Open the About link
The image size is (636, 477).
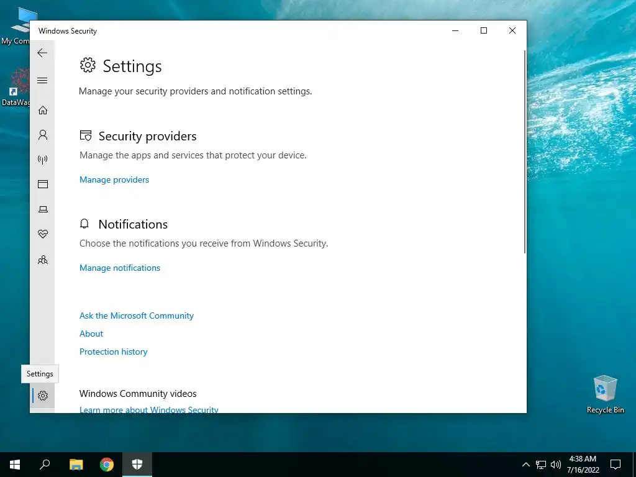[91, 334]
